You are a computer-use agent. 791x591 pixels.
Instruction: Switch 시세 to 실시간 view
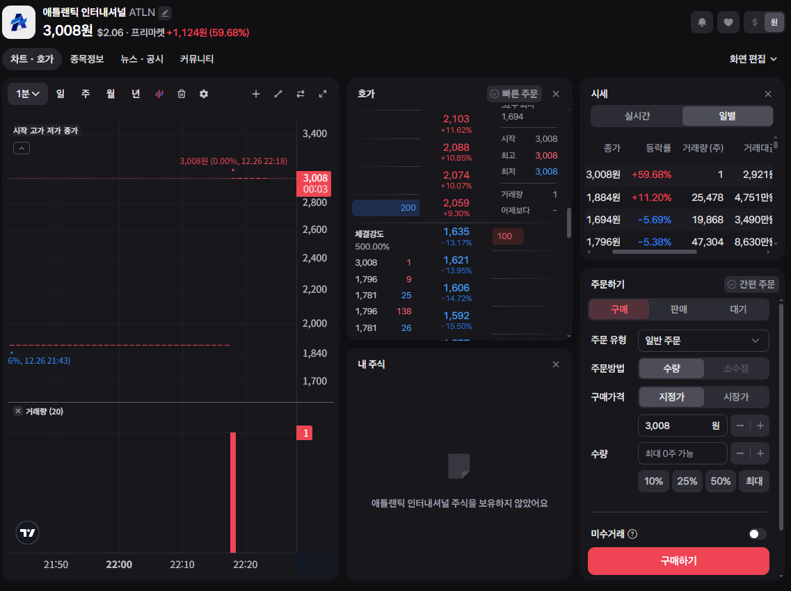point(637,116)
